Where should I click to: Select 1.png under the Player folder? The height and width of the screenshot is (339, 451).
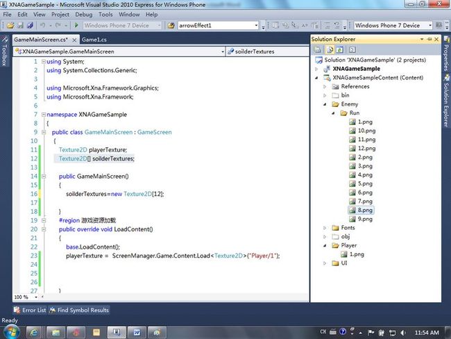[x=352, y=254]
